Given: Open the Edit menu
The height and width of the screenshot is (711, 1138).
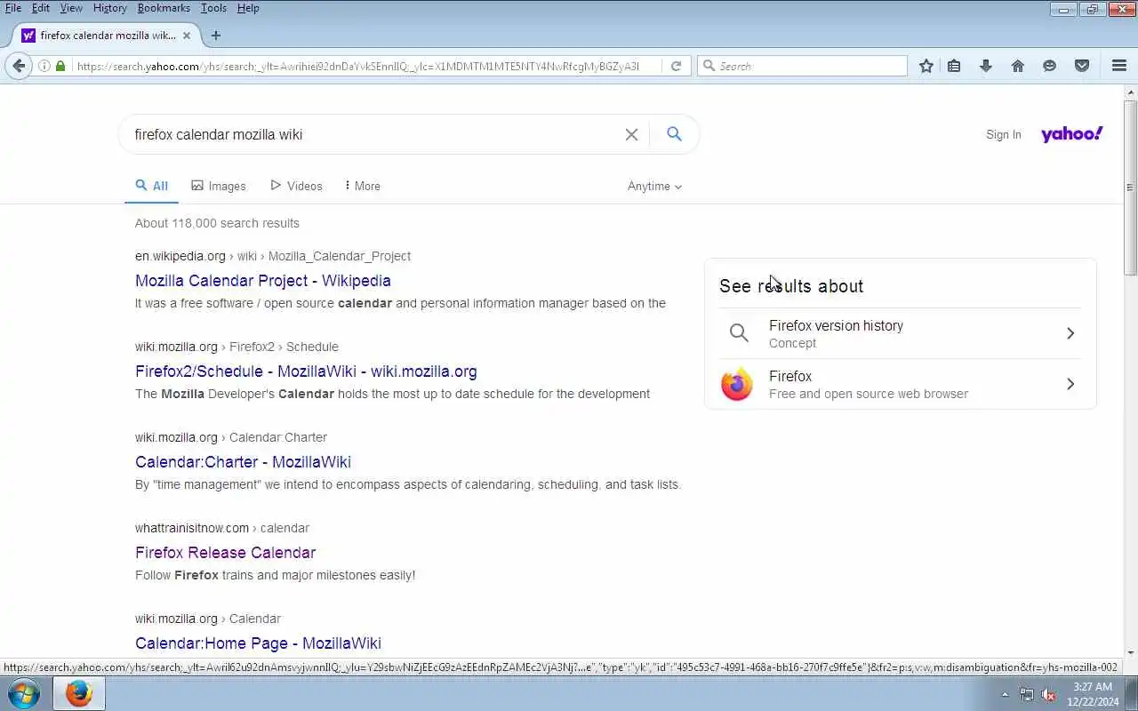Looking at the screenshot, I should (41, 8).
